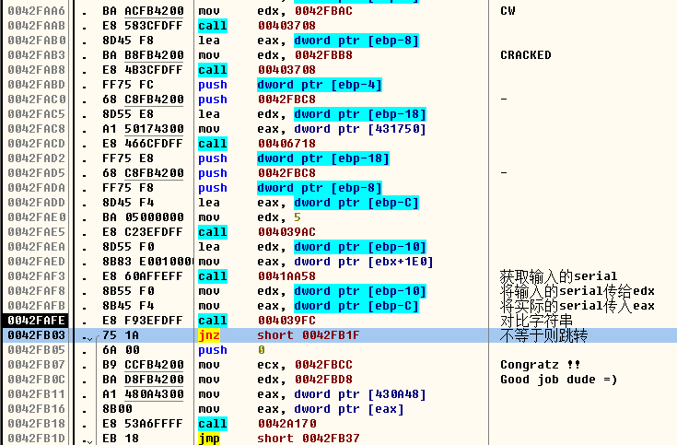Screen dimensions: 677x445
Task: Click push dword ptr [ebp-18] operand
Action: pyautogui.click(x=323, y=158)
